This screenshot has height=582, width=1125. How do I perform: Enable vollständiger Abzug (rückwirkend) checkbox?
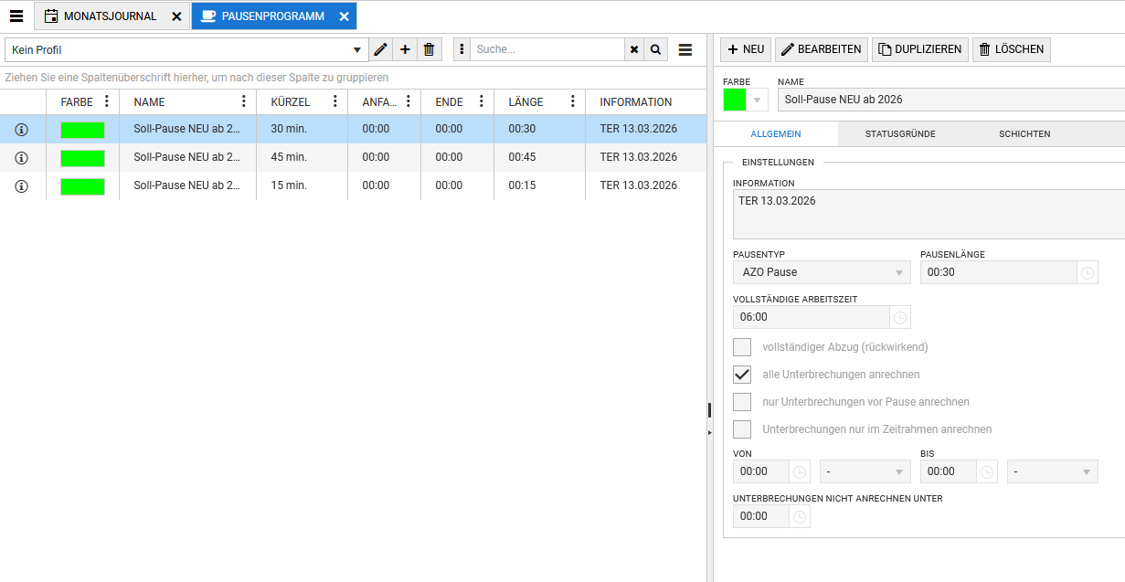[742, 347]
